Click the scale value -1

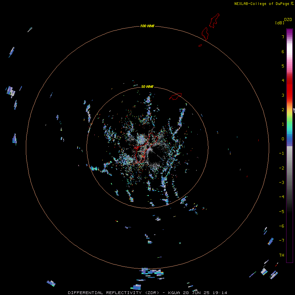click(282, 153)
